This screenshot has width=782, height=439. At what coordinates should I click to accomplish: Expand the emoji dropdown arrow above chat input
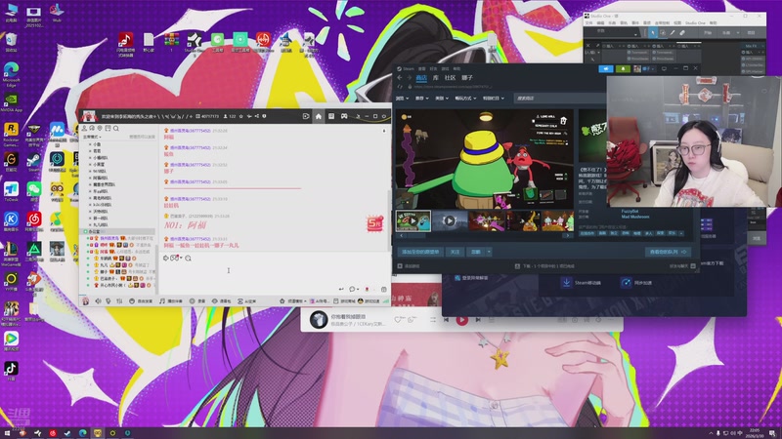(181, 258)
